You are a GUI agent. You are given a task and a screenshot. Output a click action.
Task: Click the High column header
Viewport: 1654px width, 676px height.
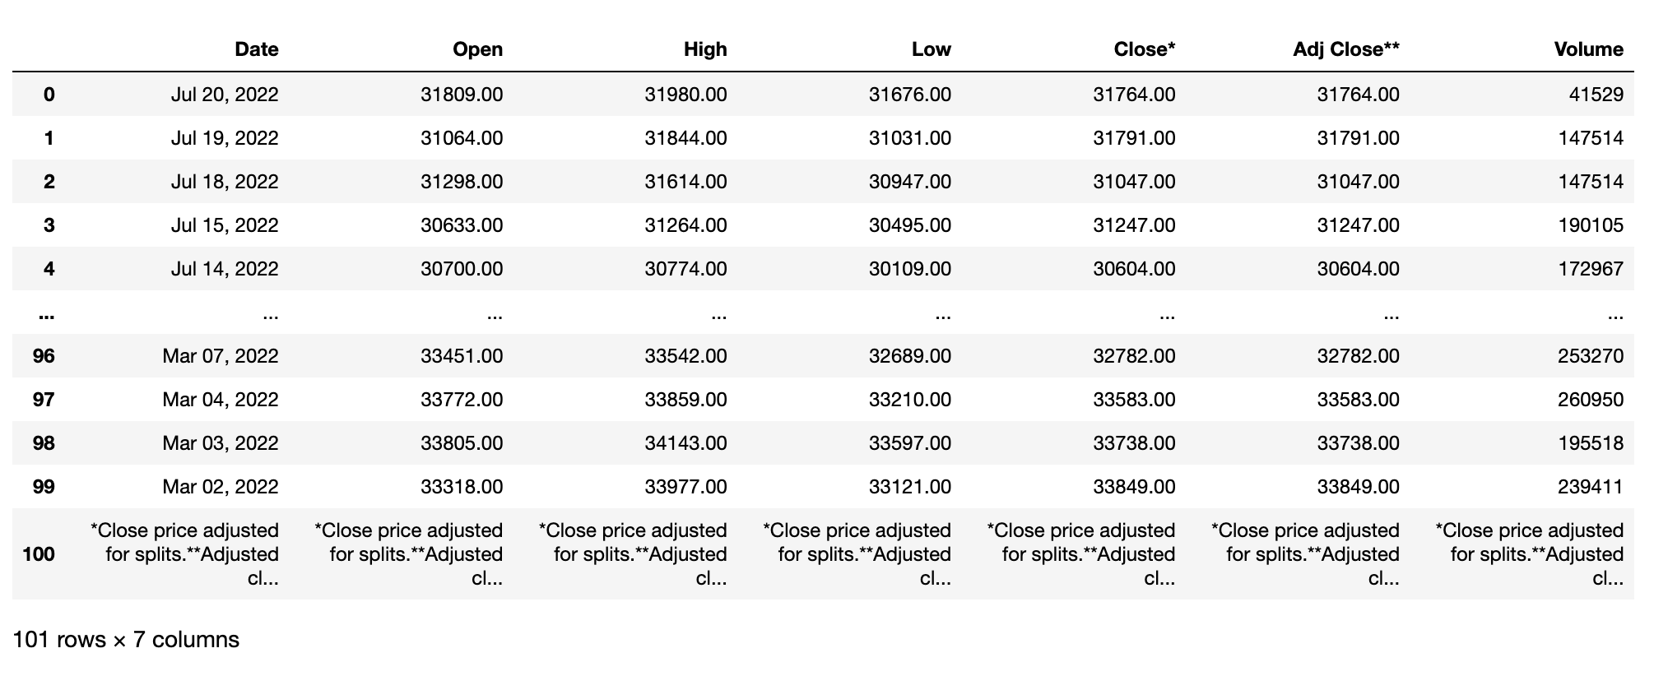point(705,49)
